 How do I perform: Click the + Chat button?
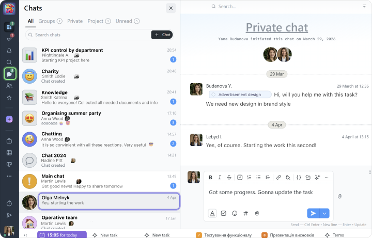(162, 35)
